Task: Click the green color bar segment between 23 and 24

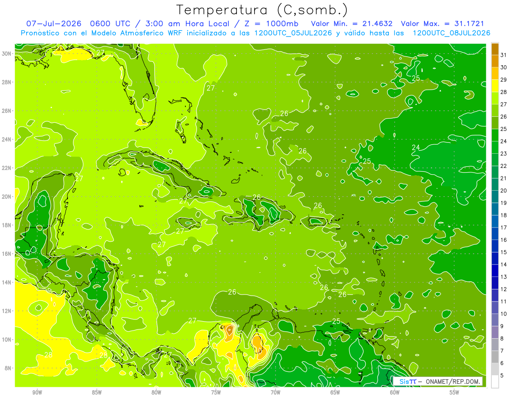Action: pyautogui.click(x=495, y=147)
